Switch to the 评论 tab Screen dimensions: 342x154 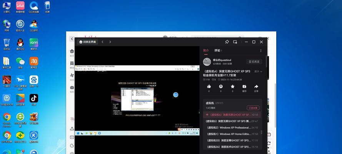[x=217, y=50]
